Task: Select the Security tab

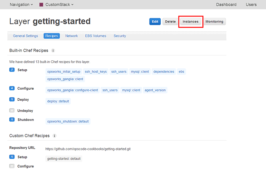Action: [x=120, y=36]
